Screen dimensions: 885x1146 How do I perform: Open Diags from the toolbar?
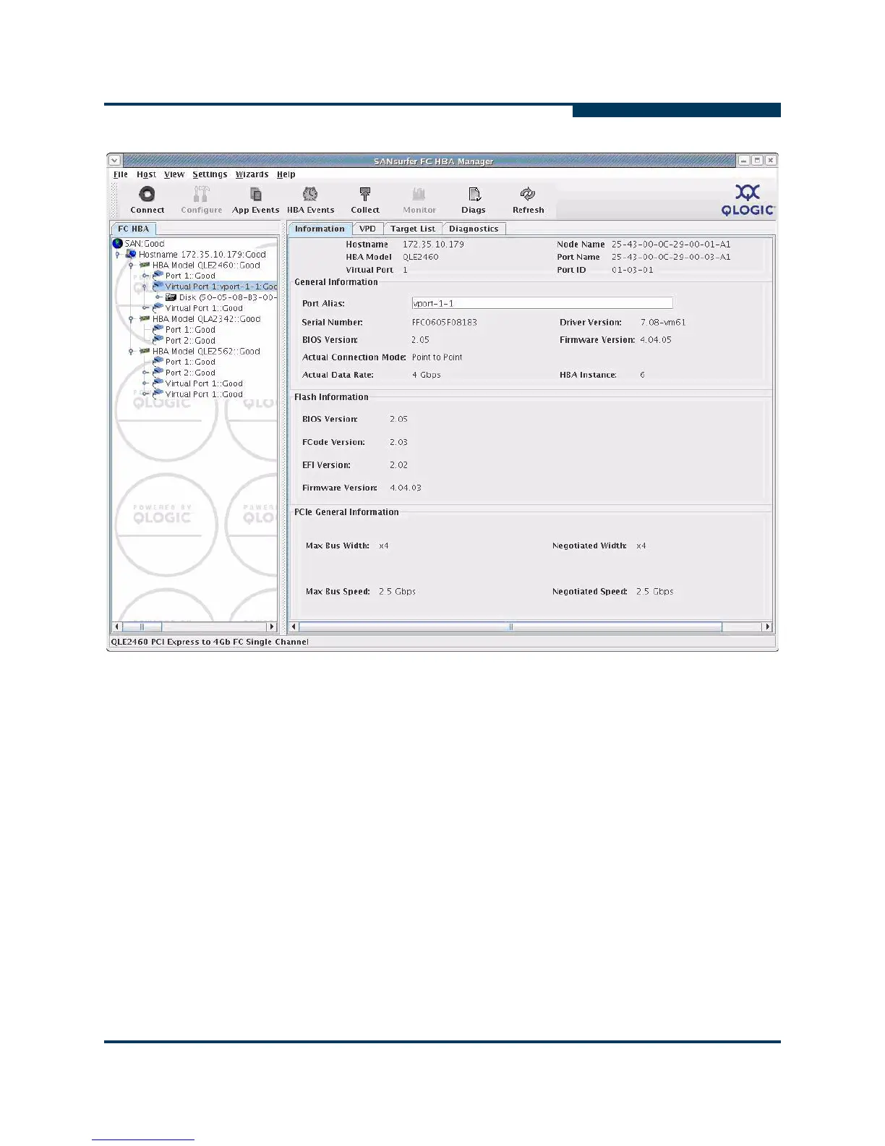pyautogui.click(x=474, y=194)
